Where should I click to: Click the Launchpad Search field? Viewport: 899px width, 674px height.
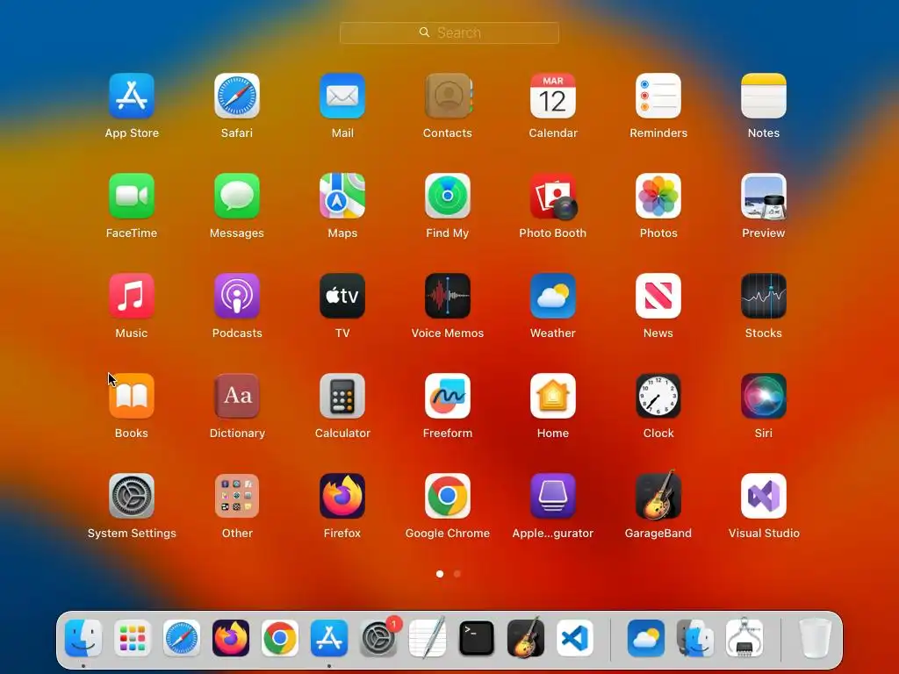[449, 32]
